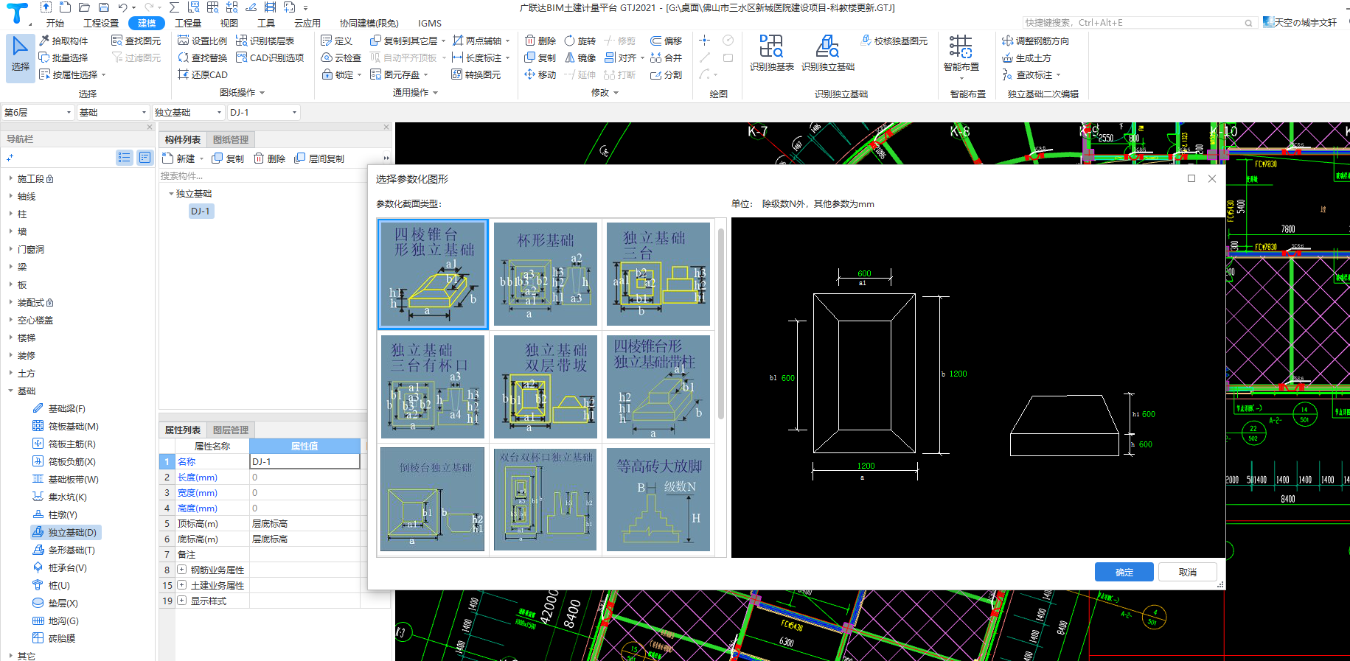The image size is (1350, 661).
Task: Select the 杯形基础 section thumbnail
Action: [546, 274]
